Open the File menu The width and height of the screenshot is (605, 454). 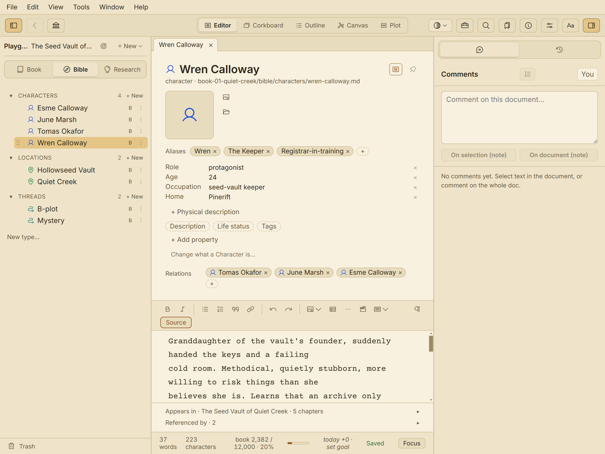pos(12,7)
